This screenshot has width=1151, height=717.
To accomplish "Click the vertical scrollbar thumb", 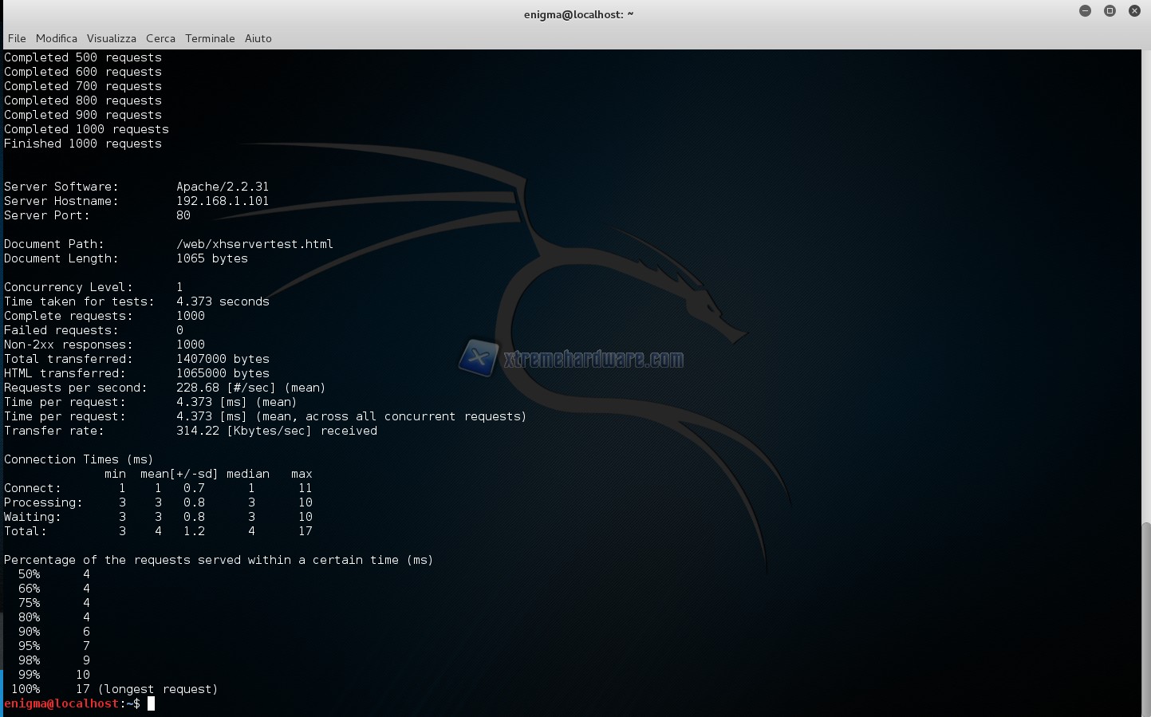I will point(1145,619).
